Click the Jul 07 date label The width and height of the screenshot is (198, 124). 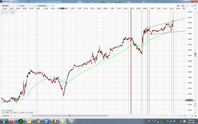coord(11,9)
